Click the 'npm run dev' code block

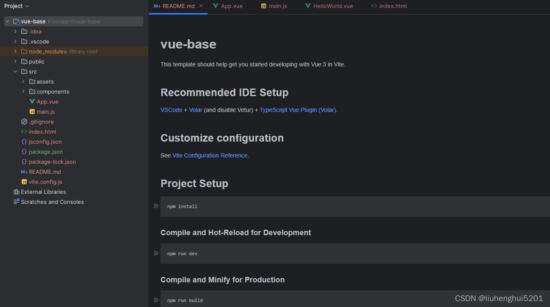pos(355,254)
